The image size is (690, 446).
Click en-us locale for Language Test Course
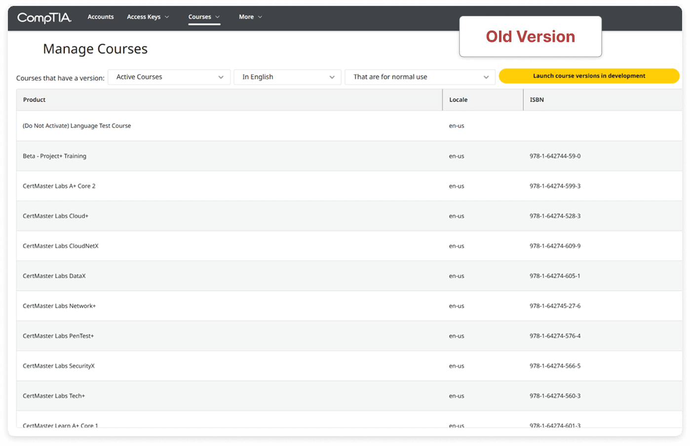tap(457, 126)
